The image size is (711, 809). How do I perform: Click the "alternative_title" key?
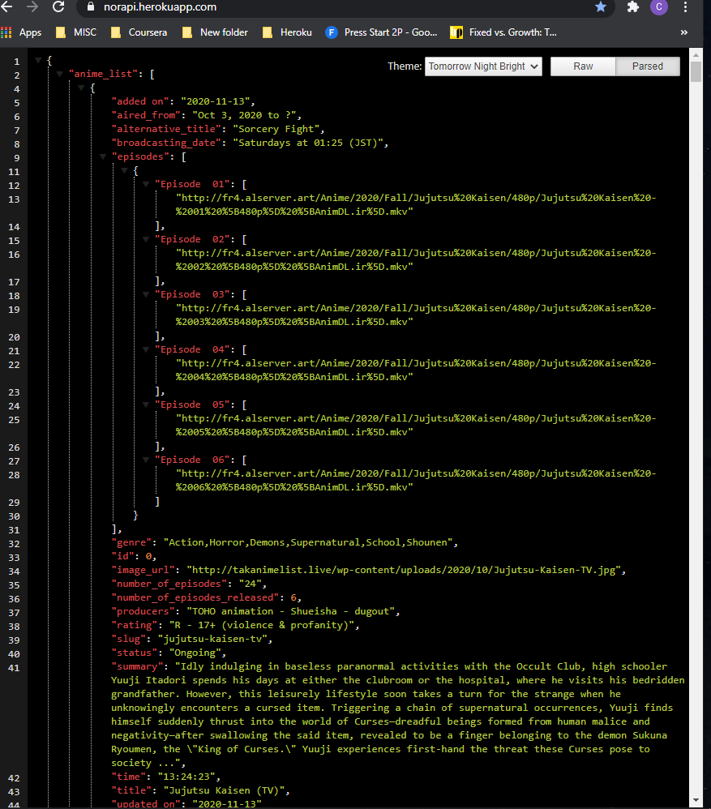tap(166, 129)
